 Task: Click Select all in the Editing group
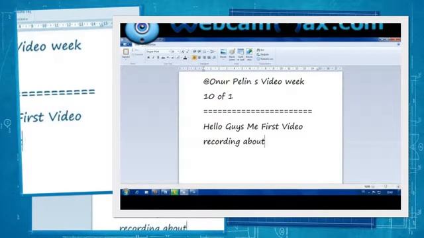tap(265, 59)
